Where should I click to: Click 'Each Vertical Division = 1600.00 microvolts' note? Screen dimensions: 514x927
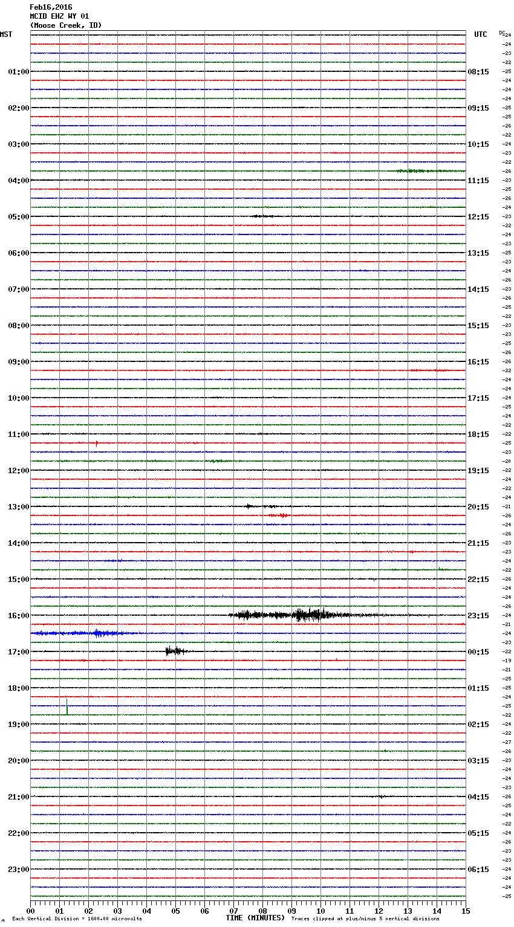[x=77, y=919]
